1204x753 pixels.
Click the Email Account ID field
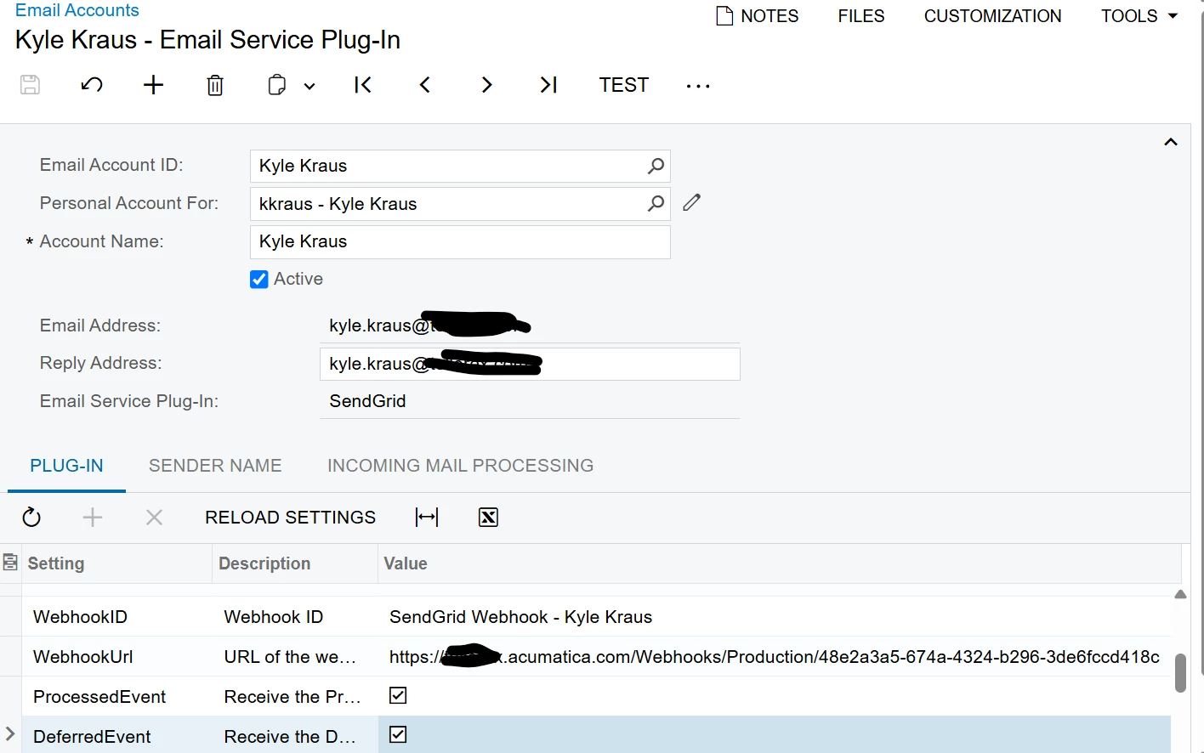point(460,166)
